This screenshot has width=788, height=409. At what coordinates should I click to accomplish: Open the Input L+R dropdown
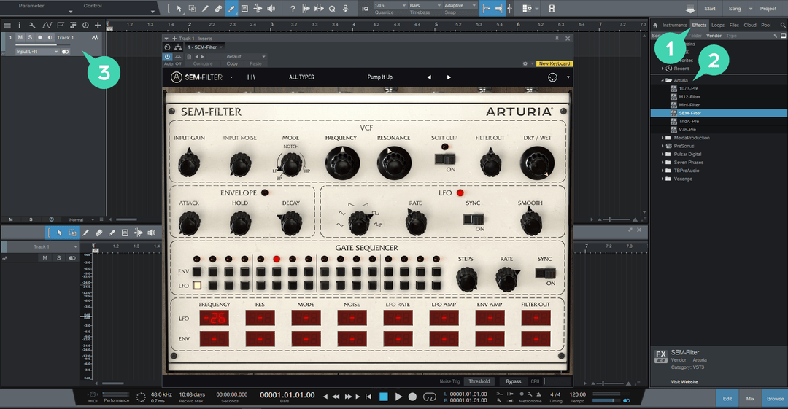(36, 52)
